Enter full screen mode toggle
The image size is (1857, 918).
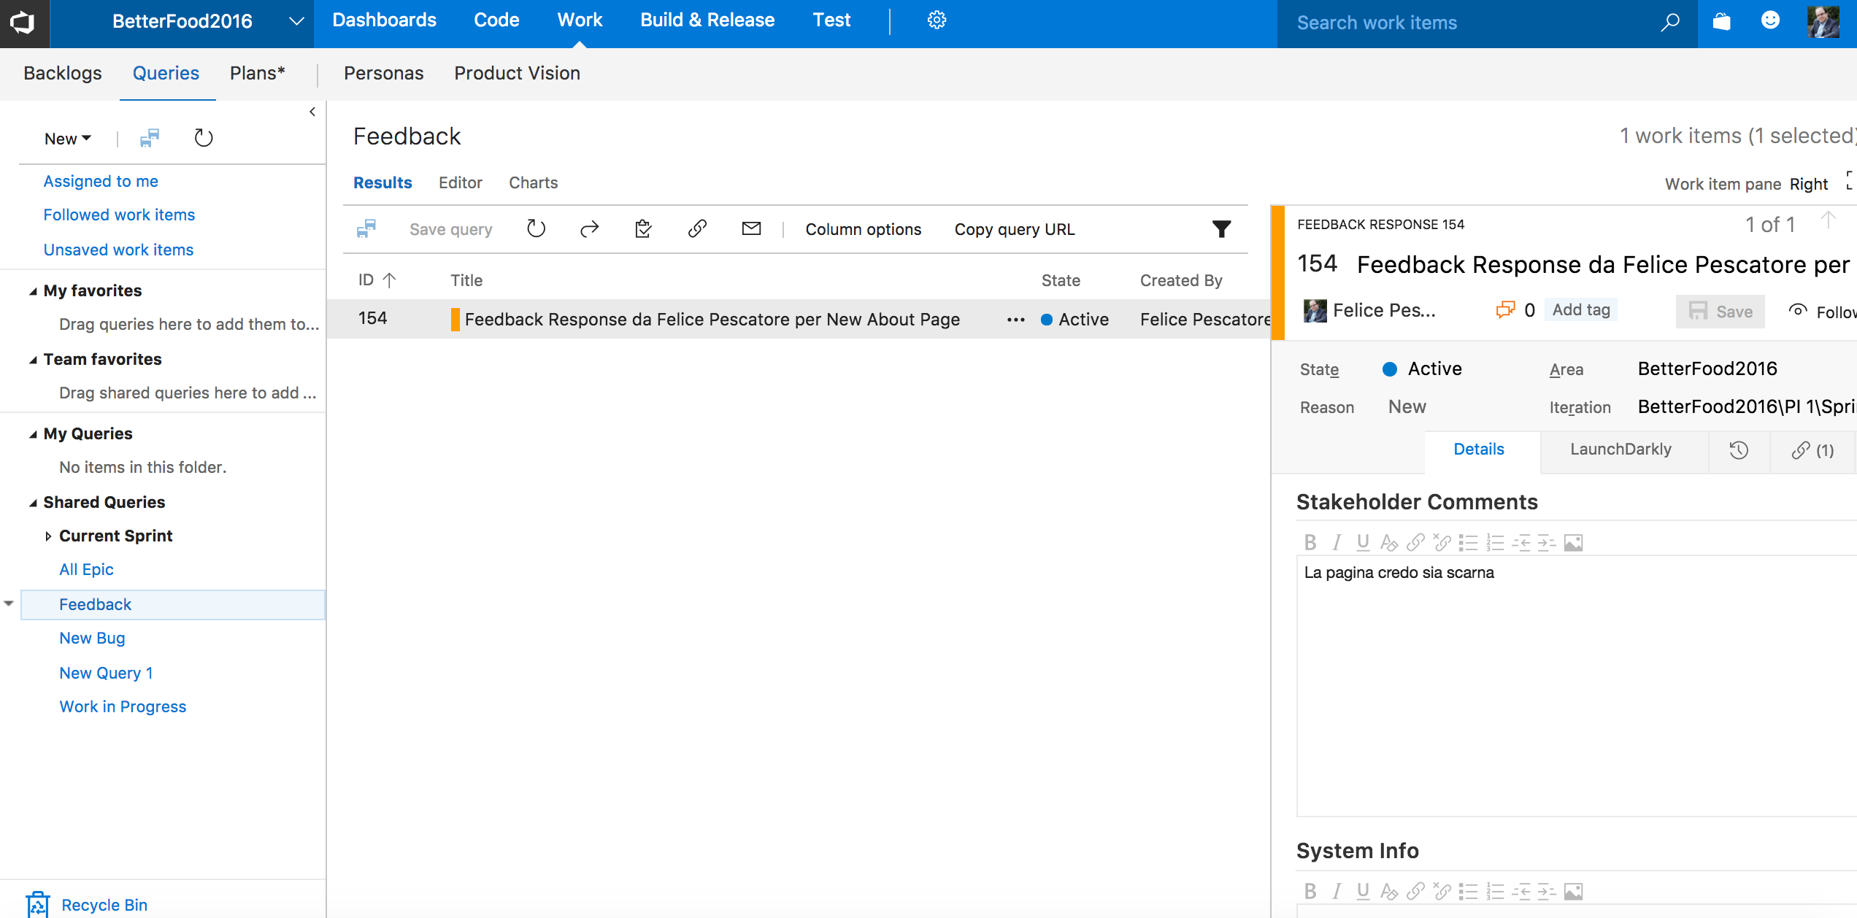pos(1850,180)
